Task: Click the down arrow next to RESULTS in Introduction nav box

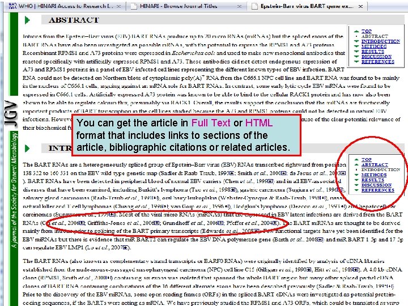Action: point(356,180)
